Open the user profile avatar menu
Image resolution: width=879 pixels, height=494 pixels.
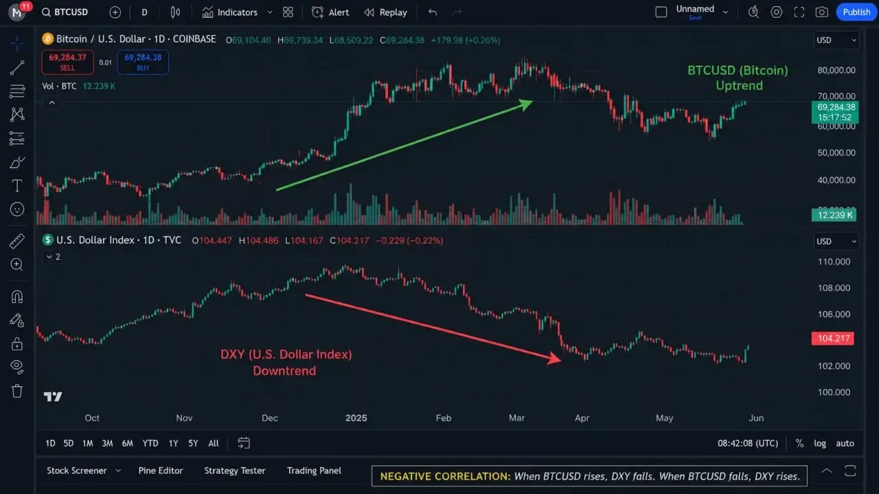[17, 12]
